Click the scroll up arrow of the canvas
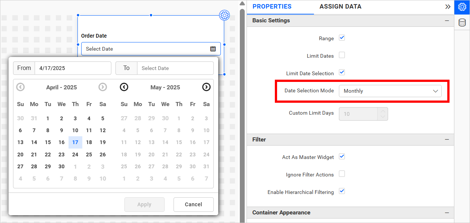 242,4
